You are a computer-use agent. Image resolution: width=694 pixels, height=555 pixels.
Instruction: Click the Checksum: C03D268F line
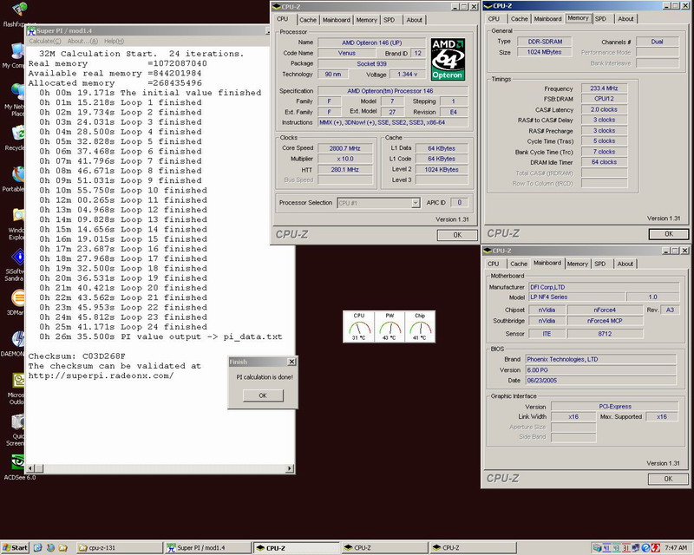77,356
